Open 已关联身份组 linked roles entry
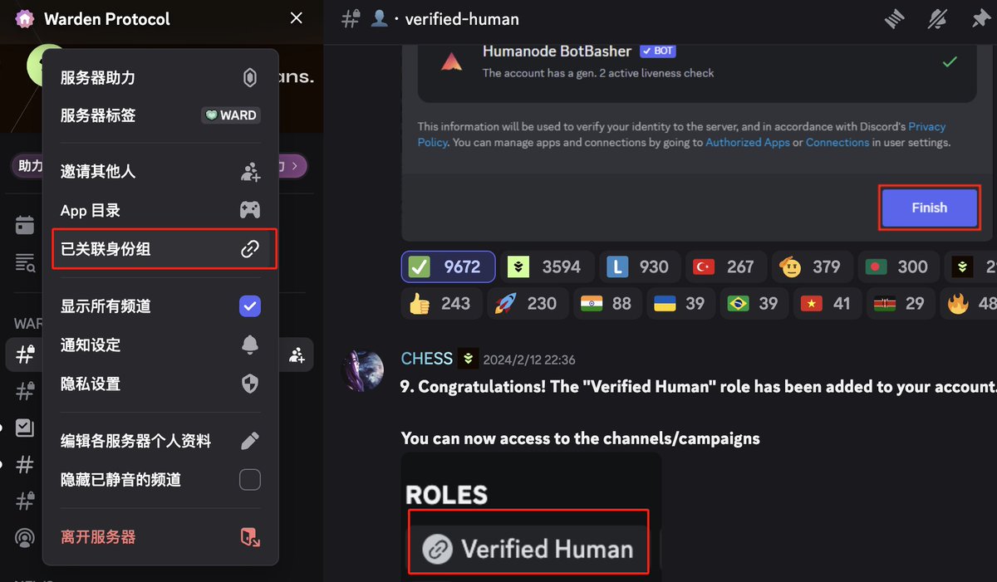The height and width of the screenshot is (582, 997). [x=160, y=249]
